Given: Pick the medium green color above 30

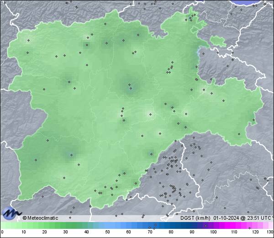Looking at the screenshot, I should point(65,226).
